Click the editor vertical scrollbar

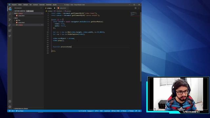point(141,47)
